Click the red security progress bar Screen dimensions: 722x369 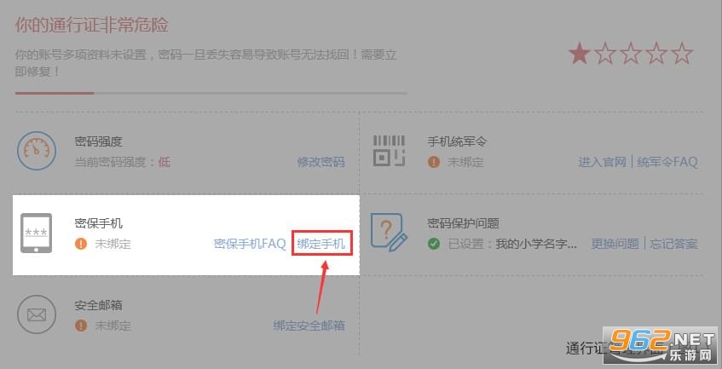point(55,93)
